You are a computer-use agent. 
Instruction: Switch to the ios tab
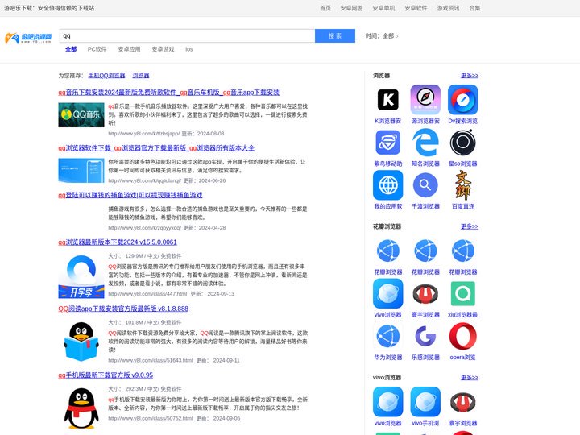tap(189, 49)
